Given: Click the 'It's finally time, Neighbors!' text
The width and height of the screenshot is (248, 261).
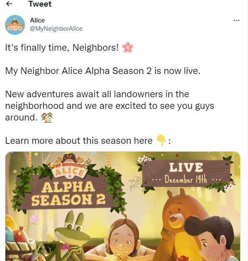Looking at the screenshot, I should pos(62,48).
